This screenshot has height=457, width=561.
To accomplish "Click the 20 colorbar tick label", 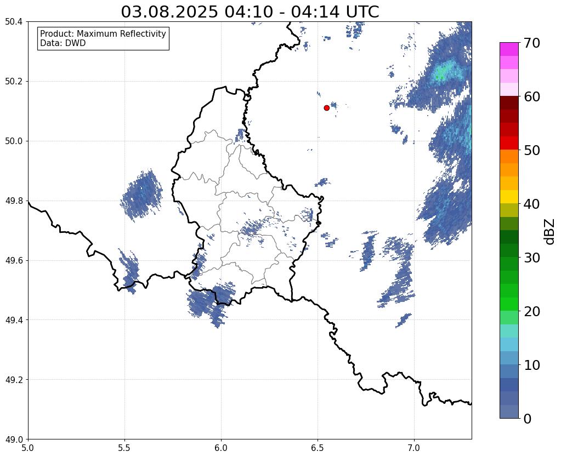I will coord(532,311).
